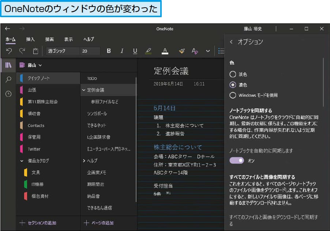Viewport: 330px width, 231px height.
Task: Apply Underline to selected text
Action: 135,51
